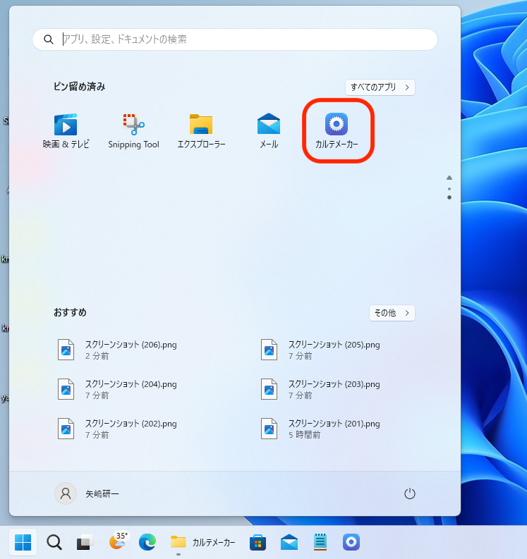Open スクリーンショット (206).png
527x559 pixels.
[x=131, y=350]
